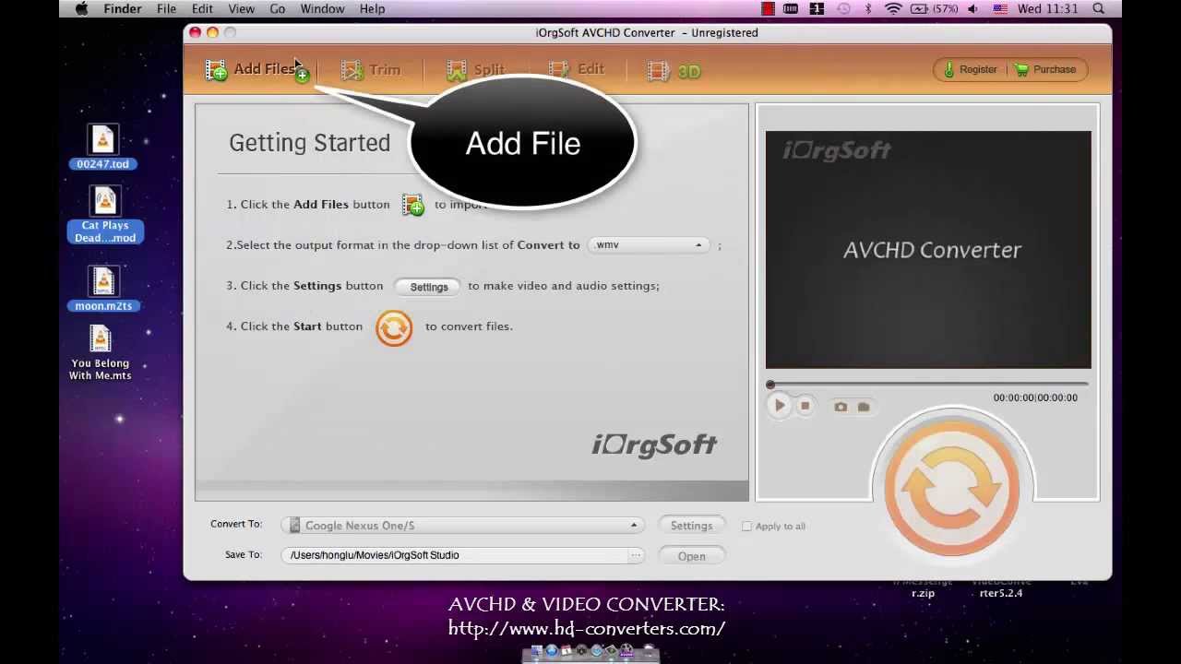Open the Trim tool
The width and height of the screenshot is (1181, 664).
tap(370, 70)
